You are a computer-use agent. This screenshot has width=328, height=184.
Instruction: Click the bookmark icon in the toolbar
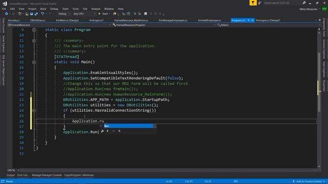pos(146,14)
